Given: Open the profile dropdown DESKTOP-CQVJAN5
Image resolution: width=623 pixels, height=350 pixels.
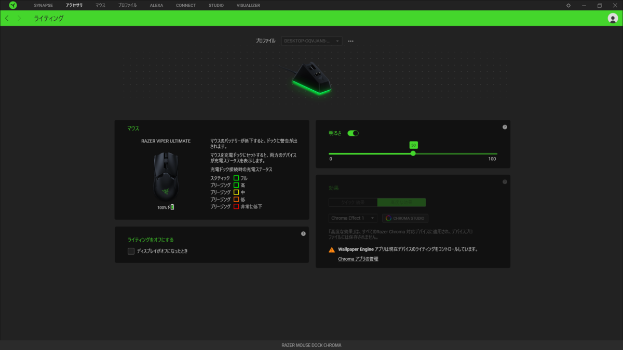Looking at the screenshot, I should (311, 41).
